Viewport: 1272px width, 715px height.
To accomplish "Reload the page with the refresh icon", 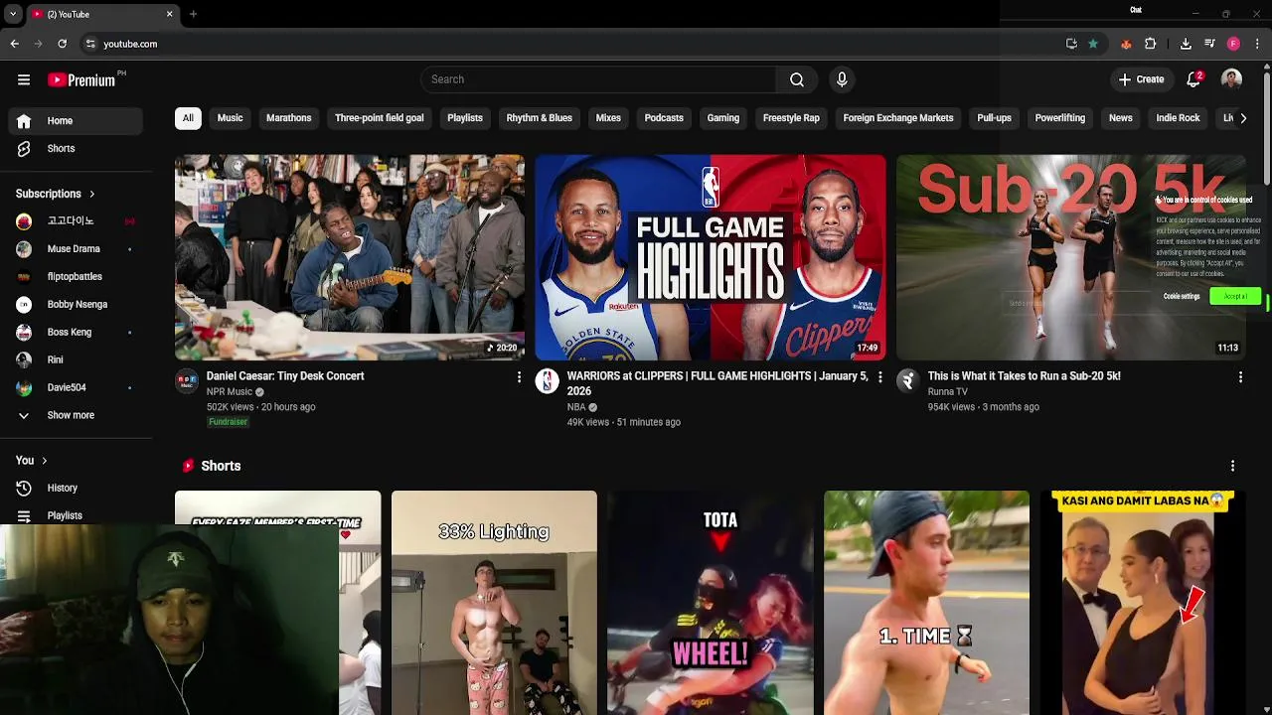I will coord(62,44).
